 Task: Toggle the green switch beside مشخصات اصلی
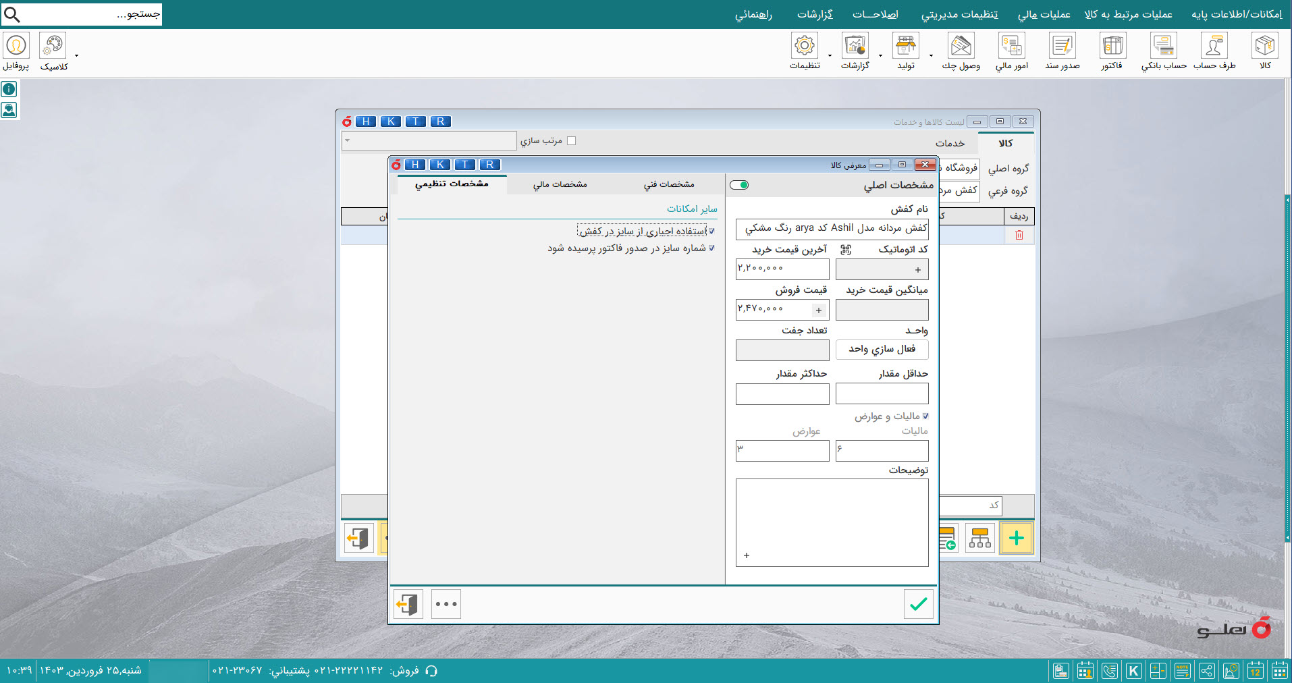[x=739, y=185]
